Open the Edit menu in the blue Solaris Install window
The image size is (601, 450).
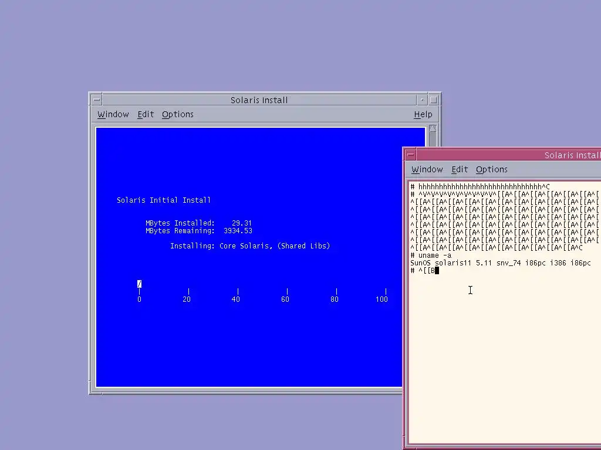point(146,114)
